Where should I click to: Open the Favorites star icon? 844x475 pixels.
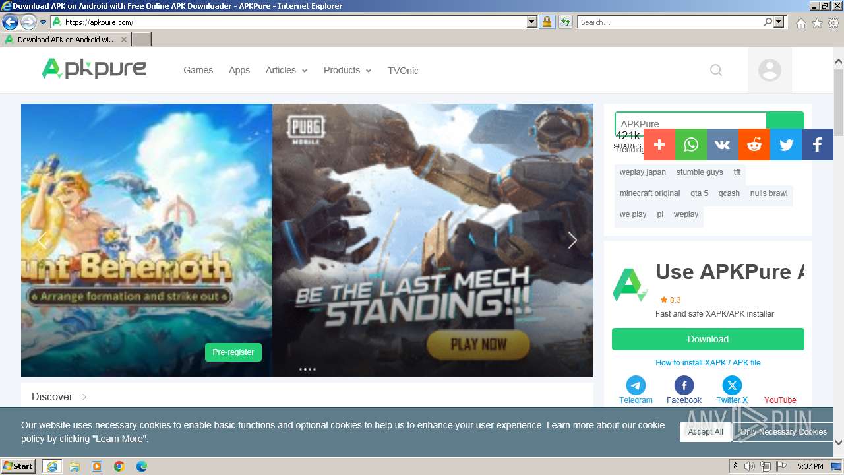817,23
